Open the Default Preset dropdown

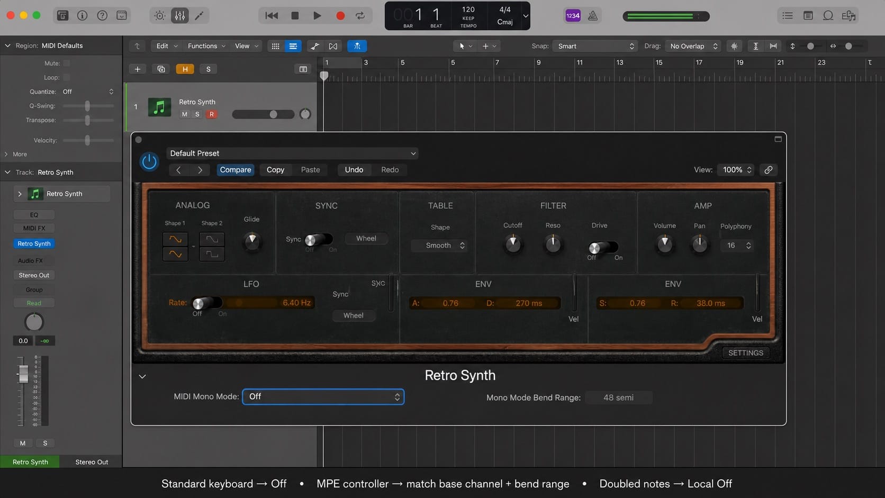(x=293, y=153)
